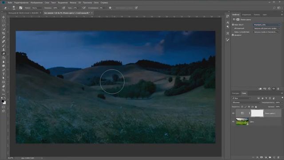Select the Связь с устройством radio option
284x160 pixels.
[x=233, y=32]
